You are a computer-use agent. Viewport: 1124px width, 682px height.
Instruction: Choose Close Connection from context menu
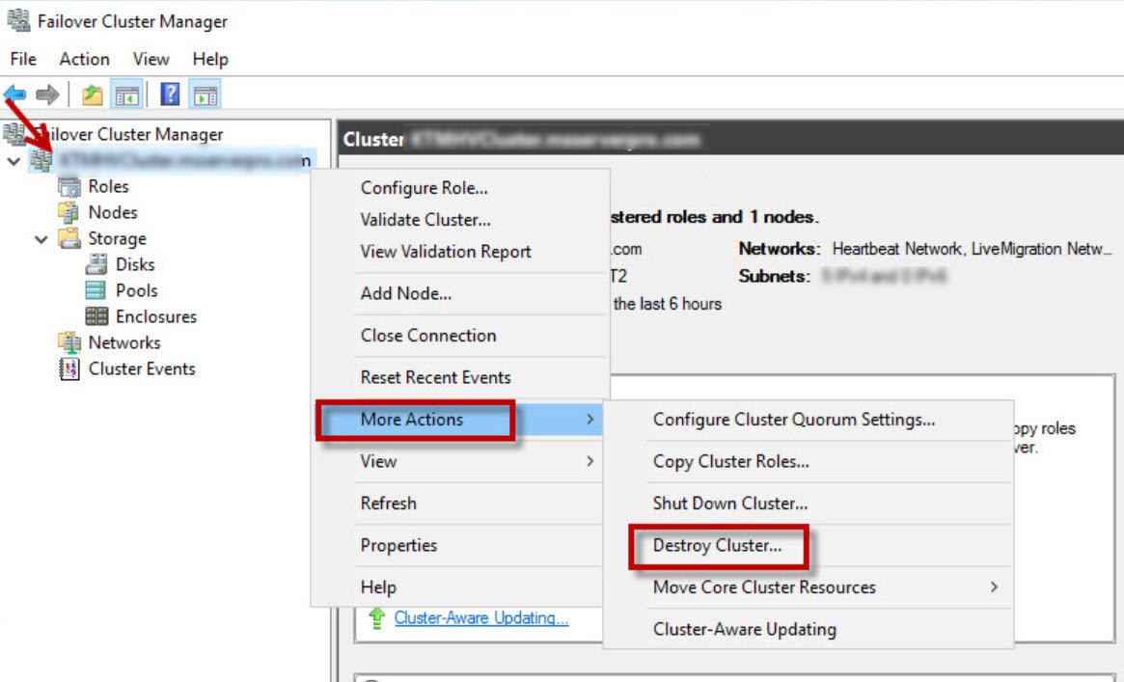[x=460, y=336]
